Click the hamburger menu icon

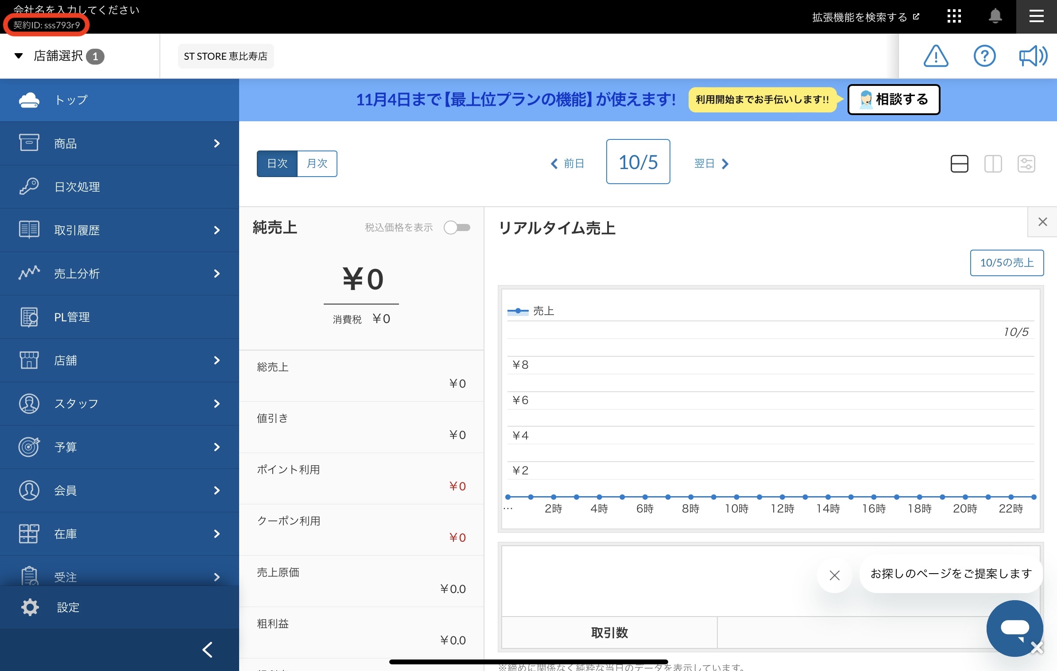tap(1036, 16)
